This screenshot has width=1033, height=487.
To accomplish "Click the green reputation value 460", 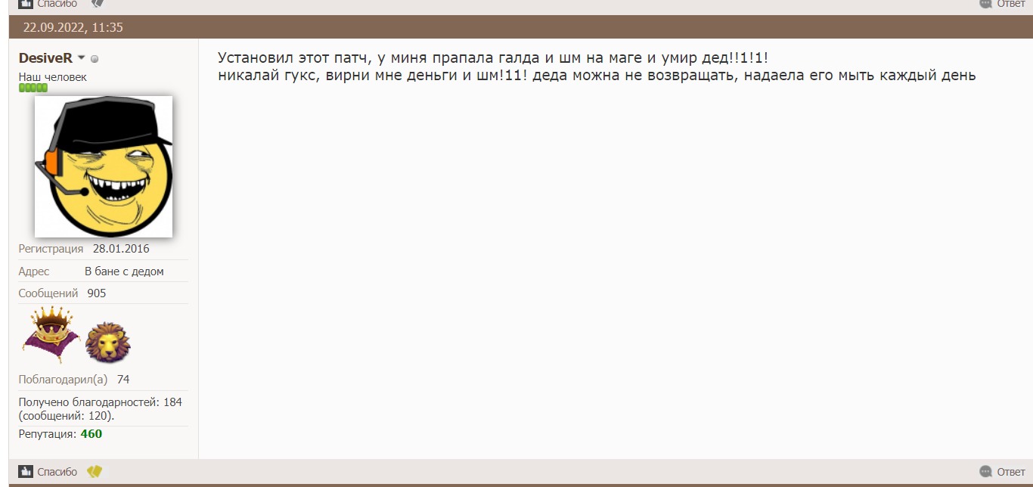I will 91,434.
